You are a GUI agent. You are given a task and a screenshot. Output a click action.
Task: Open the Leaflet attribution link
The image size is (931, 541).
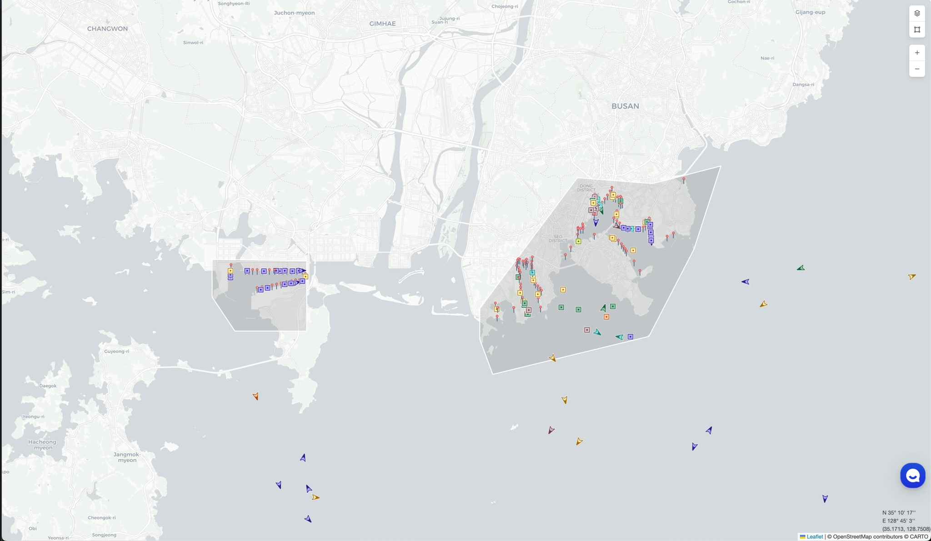(815, 537)
